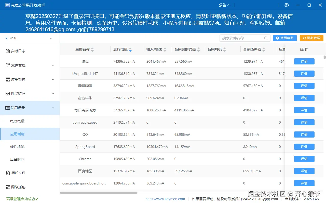Open the ke18 device dropdown

pos(30,38)
